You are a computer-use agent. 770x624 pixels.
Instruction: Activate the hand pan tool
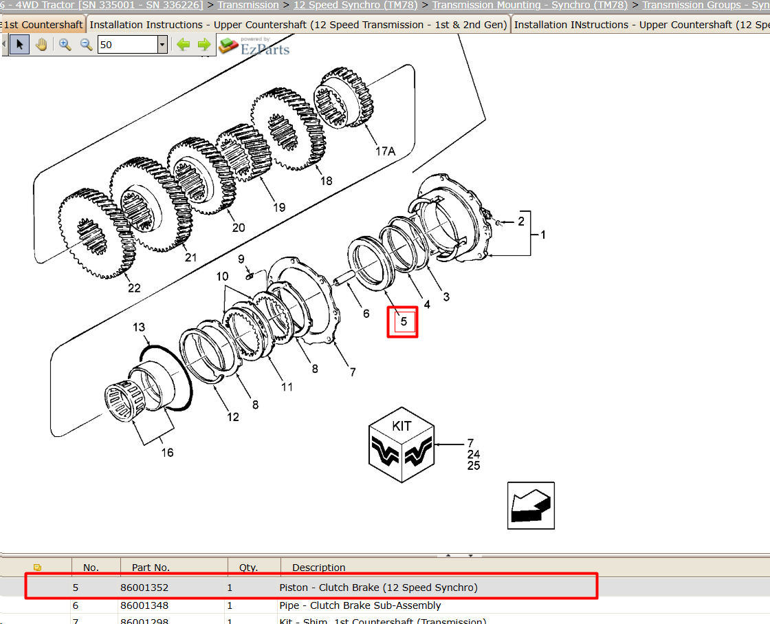tap(41, 45)
